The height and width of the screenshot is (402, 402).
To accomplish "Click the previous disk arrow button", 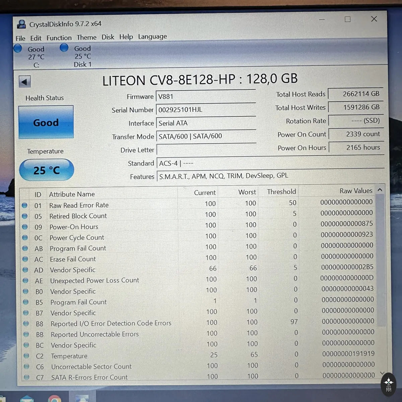I will click(25, 81).
